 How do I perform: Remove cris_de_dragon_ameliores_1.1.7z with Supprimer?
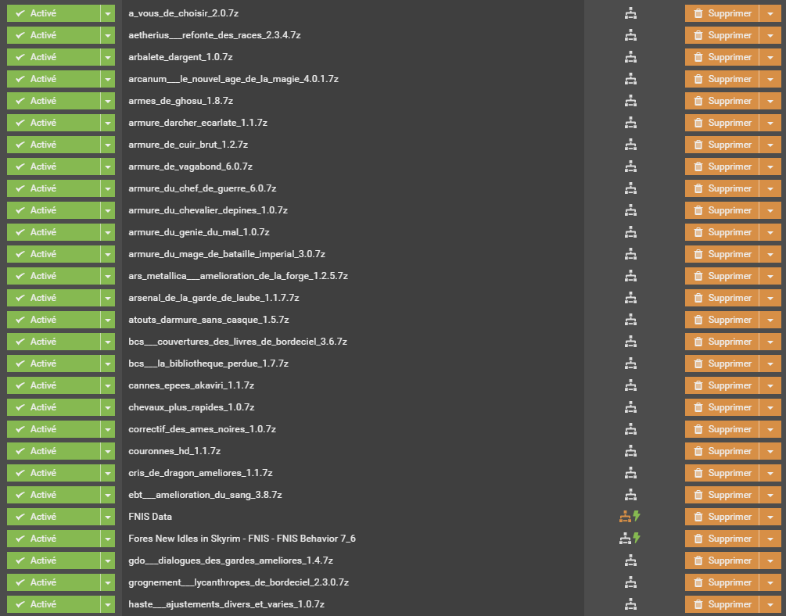click(722, 473)
